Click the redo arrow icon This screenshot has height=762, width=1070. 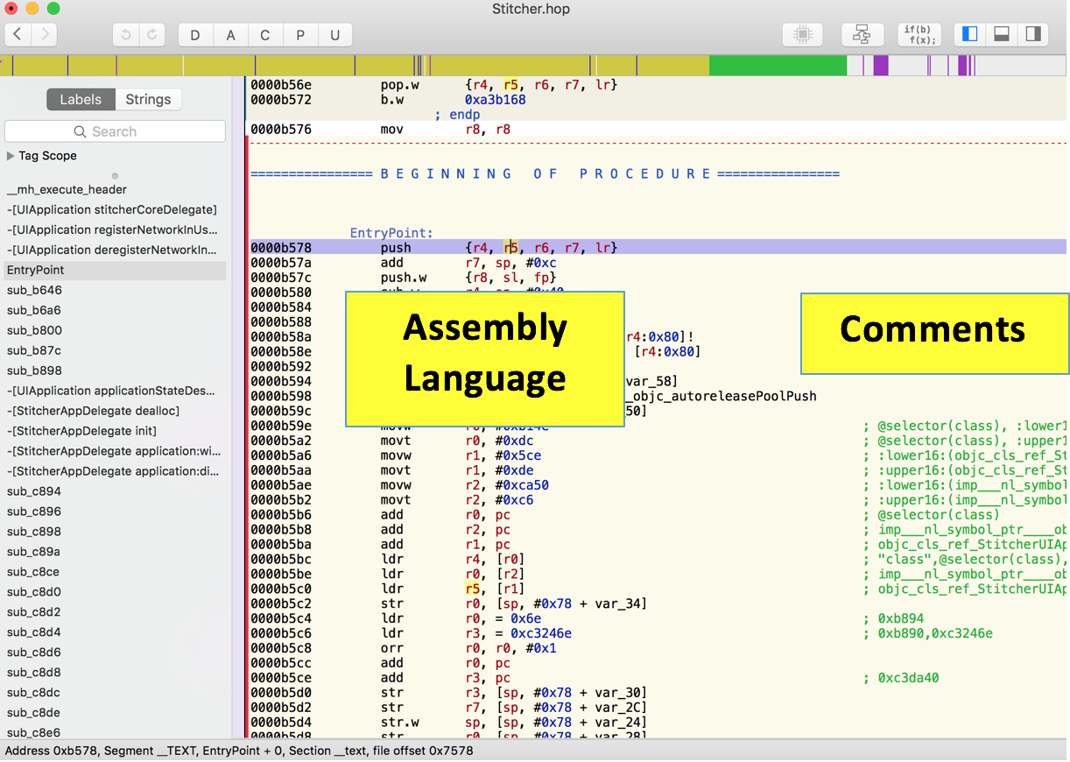click(x=151, y=35)
